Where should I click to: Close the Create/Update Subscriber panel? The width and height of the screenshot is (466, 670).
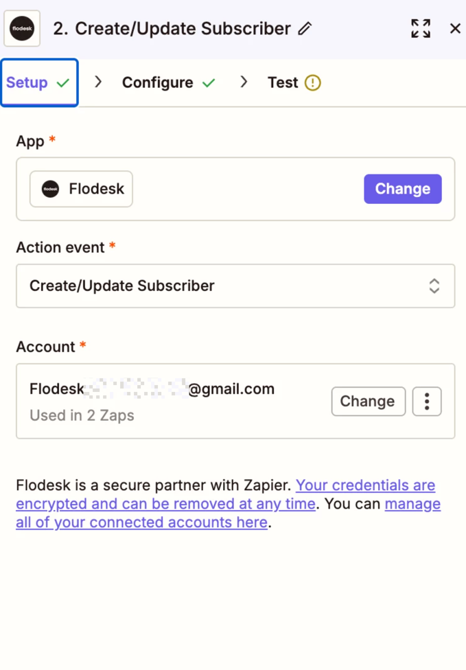455,28
